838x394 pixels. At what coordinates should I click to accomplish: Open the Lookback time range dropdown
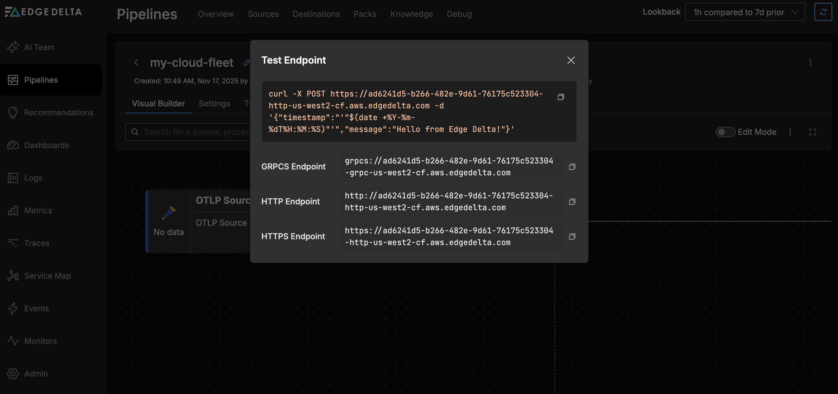point(745,12)
